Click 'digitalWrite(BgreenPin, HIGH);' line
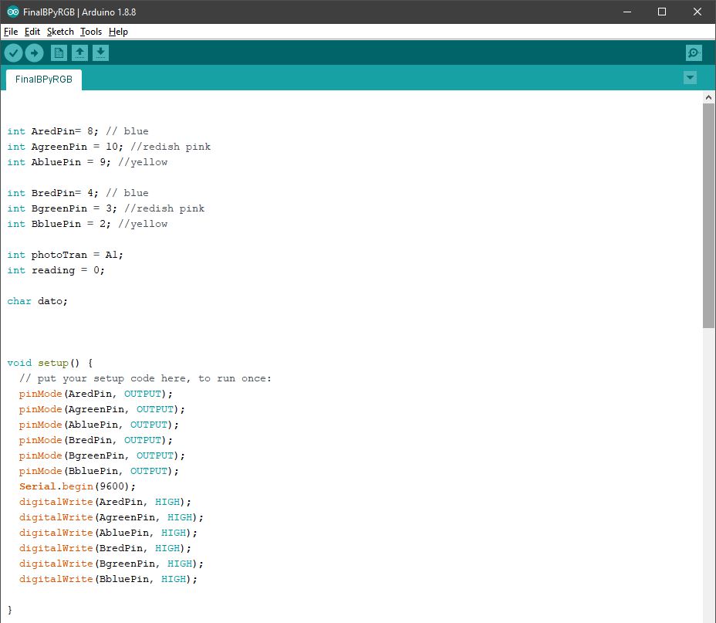 111,564
